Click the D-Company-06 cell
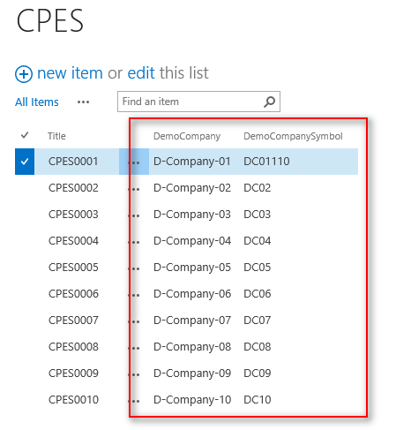 [192, 294]
